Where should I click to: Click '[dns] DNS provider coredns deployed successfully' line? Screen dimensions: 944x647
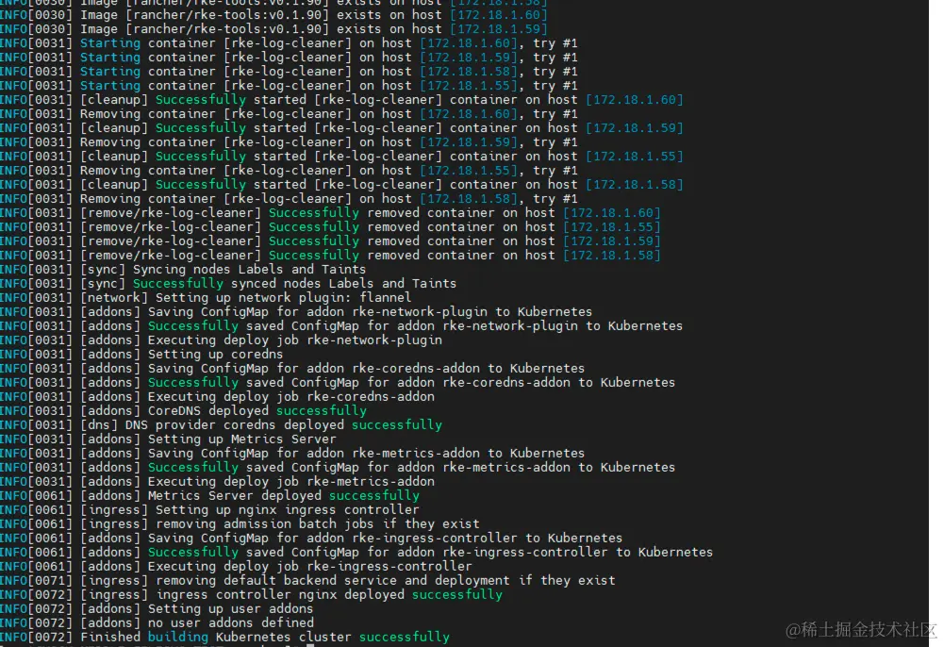pos(221,425)
